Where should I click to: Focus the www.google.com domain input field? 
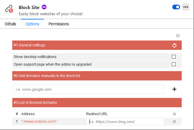[x=88, y=89]
